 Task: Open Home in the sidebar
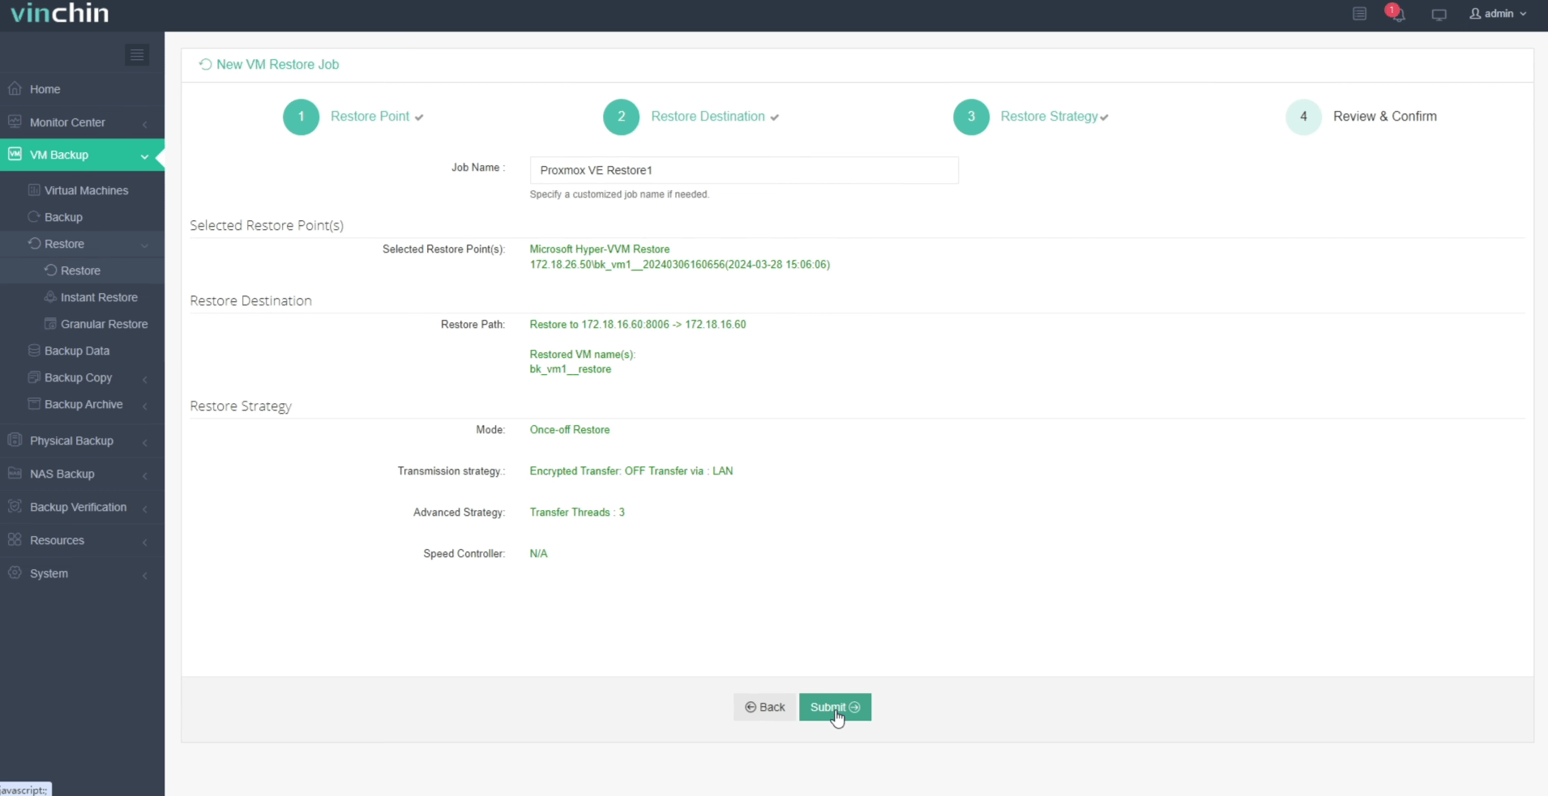tap(82, 89)
